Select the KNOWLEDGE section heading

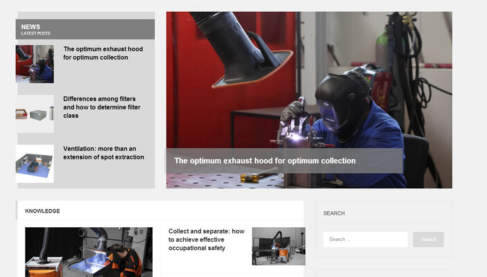[x=42, y=211]
